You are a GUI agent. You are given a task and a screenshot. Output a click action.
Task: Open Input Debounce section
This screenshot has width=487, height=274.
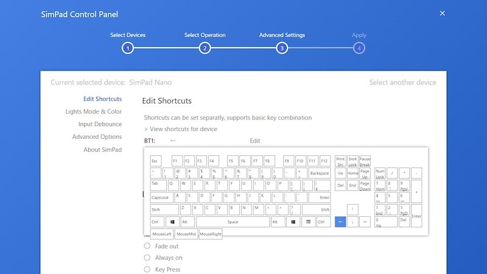click(x=100, y=124)
